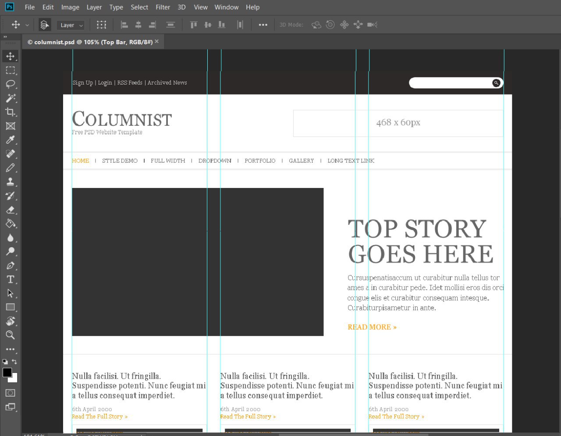The image size is (561, 436).
Task: Open the three-dot align options in options bar
Action: point(263,25)
